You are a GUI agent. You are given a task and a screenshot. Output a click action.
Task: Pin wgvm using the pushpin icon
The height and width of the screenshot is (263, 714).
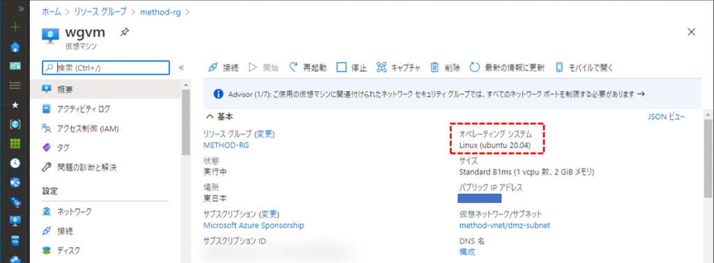click(x=123, y=32)
